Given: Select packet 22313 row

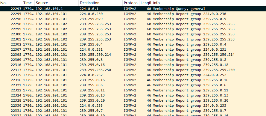Looking at the screenshot, I should tap(133, 70).
